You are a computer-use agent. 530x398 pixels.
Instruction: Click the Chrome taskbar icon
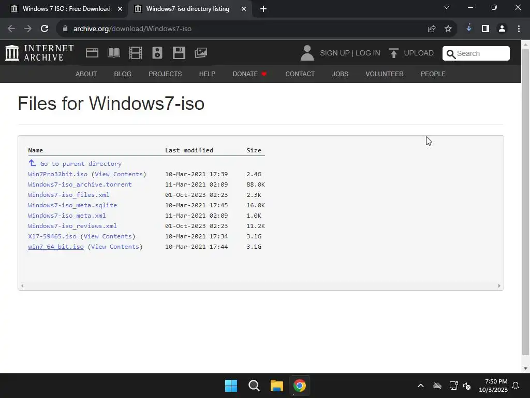[x=300, y=386]
